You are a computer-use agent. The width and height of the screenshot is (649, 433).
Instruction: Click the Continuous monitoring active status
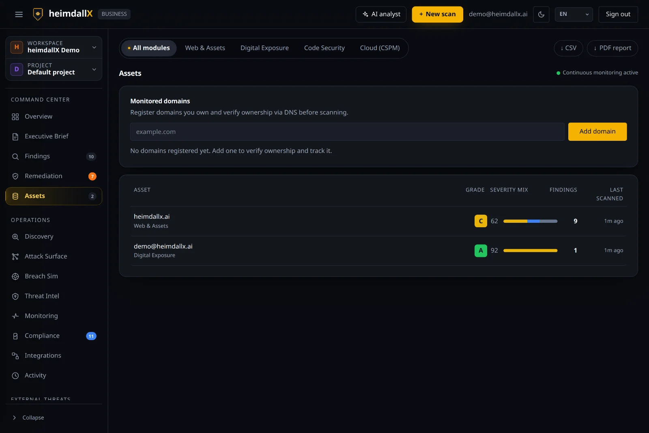tap(597, 73)
